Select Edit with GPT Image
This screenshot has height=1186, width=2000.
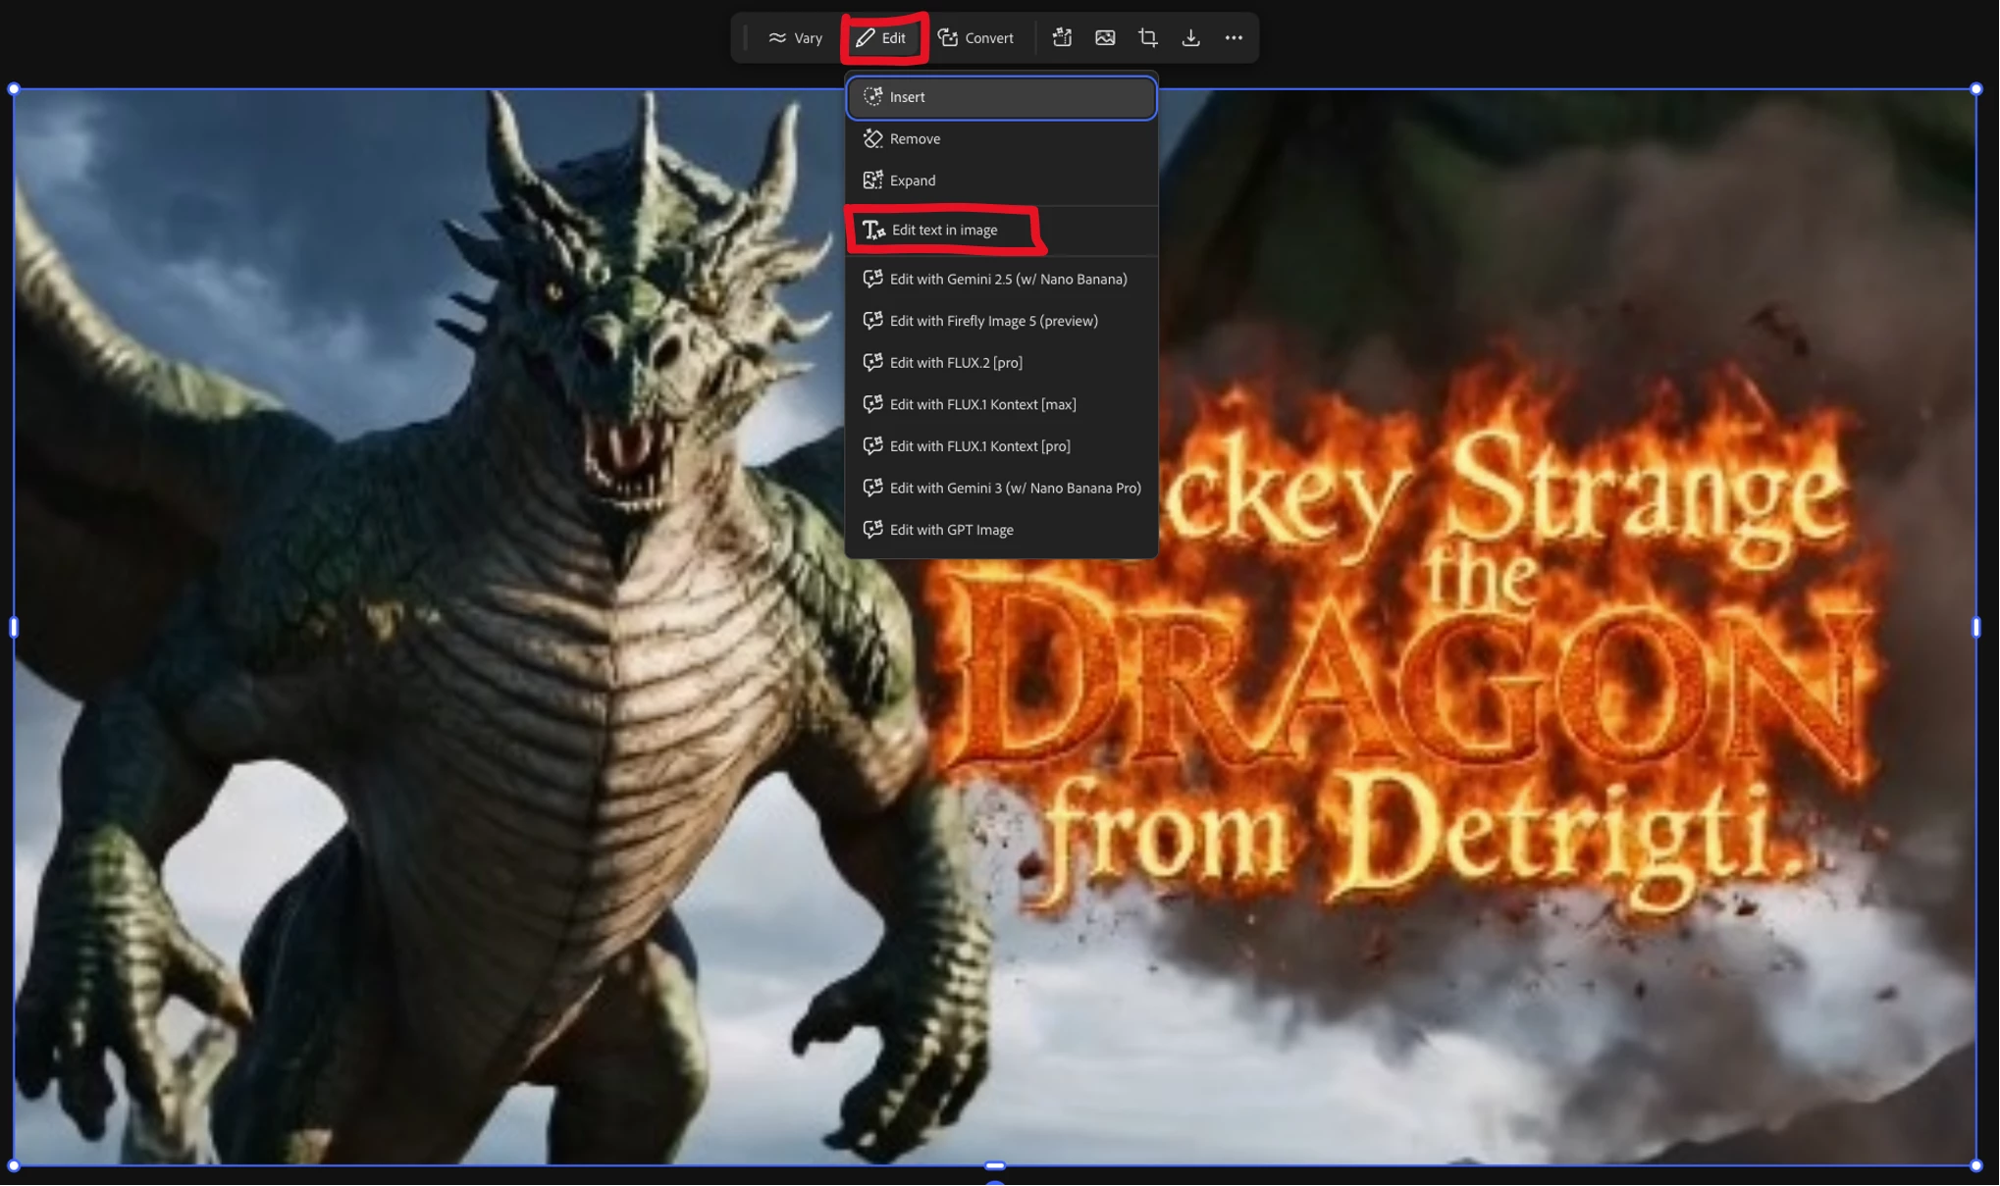tap(1001, 530)
